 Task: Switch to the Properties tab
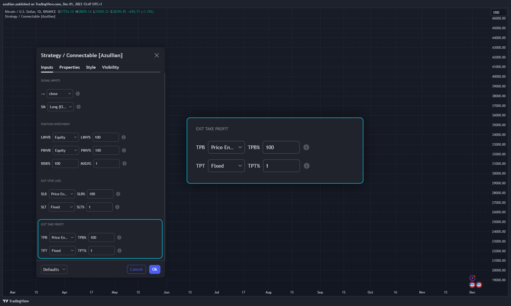point(69,67)
